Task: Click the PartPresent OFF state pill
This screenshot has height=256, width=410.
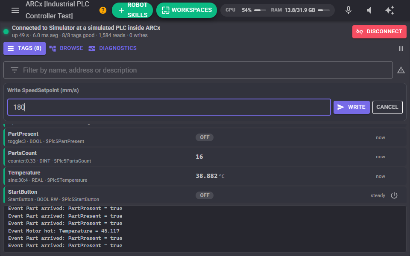Action: pyautogui.click(x=205, y=137)
